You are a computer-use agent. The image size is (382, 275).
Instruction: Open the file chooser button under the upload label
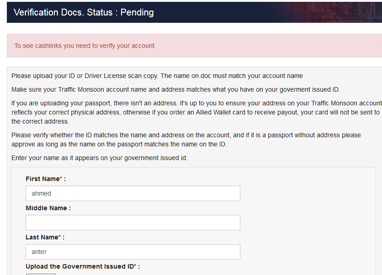tap(41, 274)
